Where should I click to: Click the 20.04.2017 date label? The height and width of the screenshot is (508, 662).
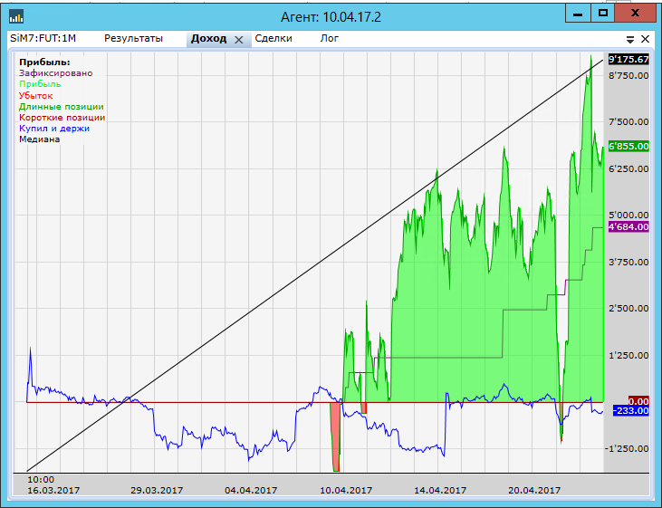tap(534, 491)
